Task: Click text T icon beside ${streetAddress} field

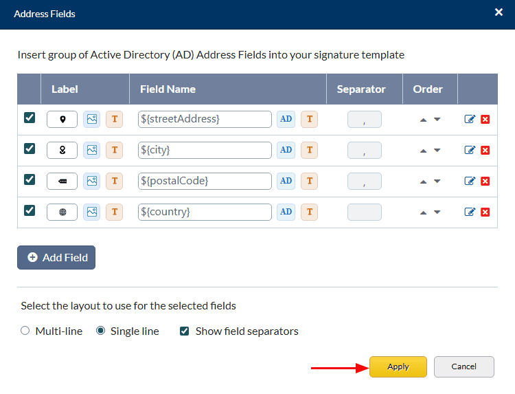Action: click(x=309, y=119)
